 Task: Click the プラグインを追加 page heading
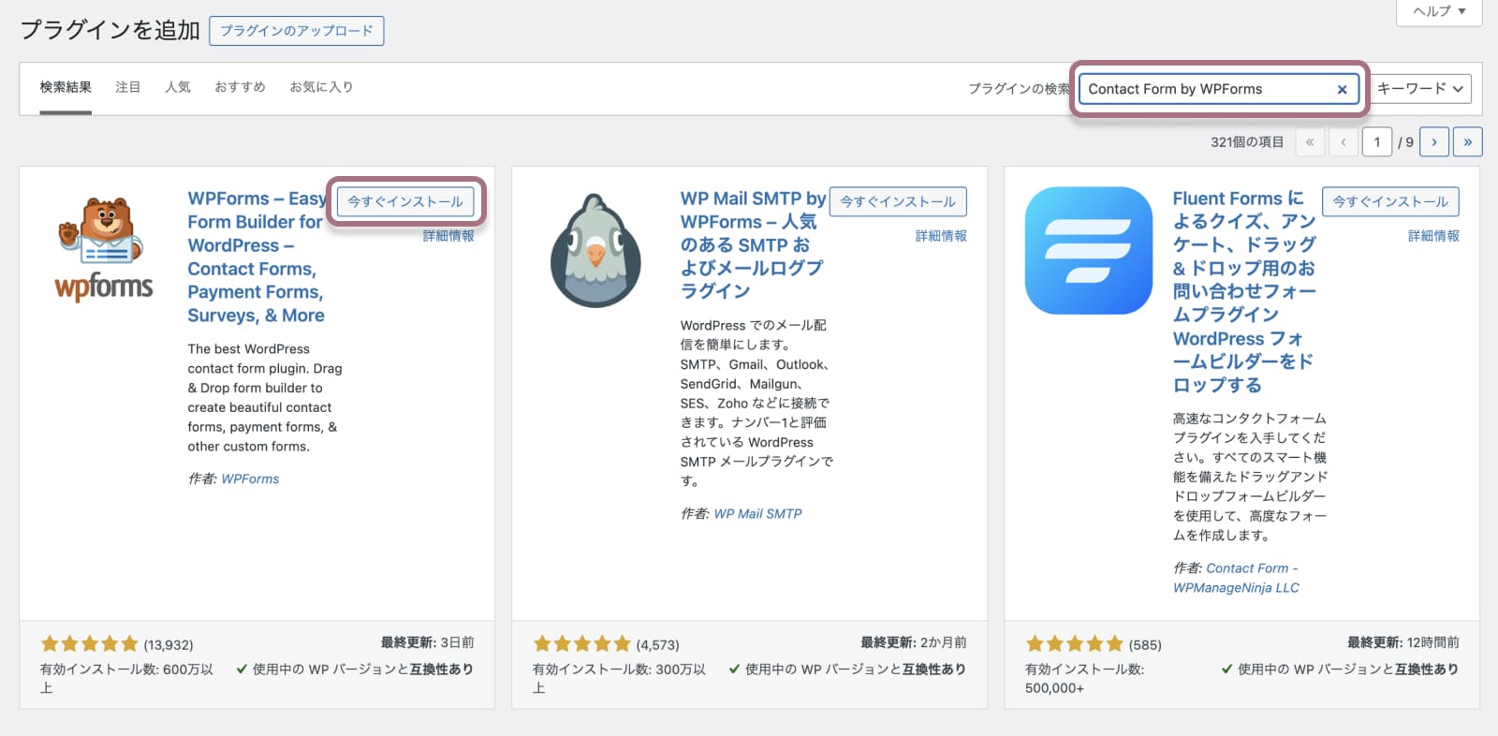point(110,30)
